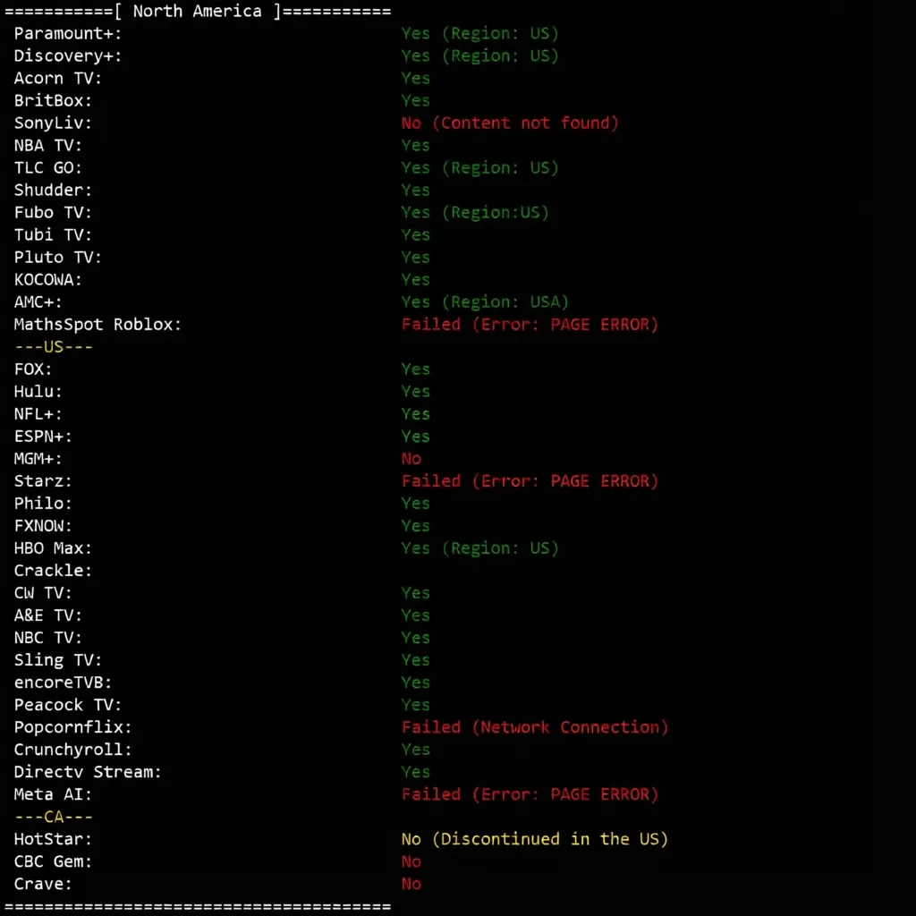Image resolution: width=916 pixels, height=916 pixels.
Task: Select the 'Starz:' label
Action: pos(43,481)
